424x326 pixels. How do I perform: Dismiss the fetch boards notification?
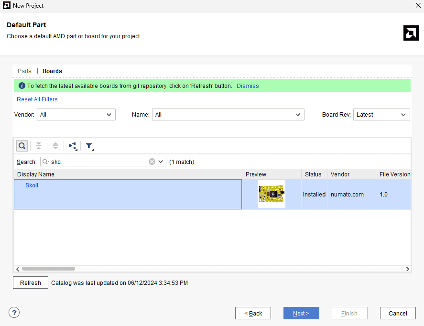248,86
